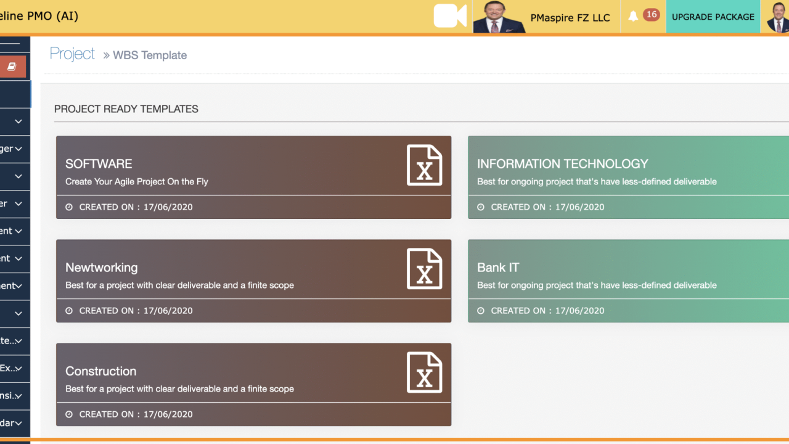The image size is (789, 444).
Task: Open notifications via the bell icon
Action: click(x=633, y=16)
